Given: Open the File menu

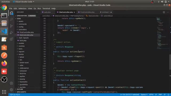Looking at the screenshot, I should (x=11, y=9).
